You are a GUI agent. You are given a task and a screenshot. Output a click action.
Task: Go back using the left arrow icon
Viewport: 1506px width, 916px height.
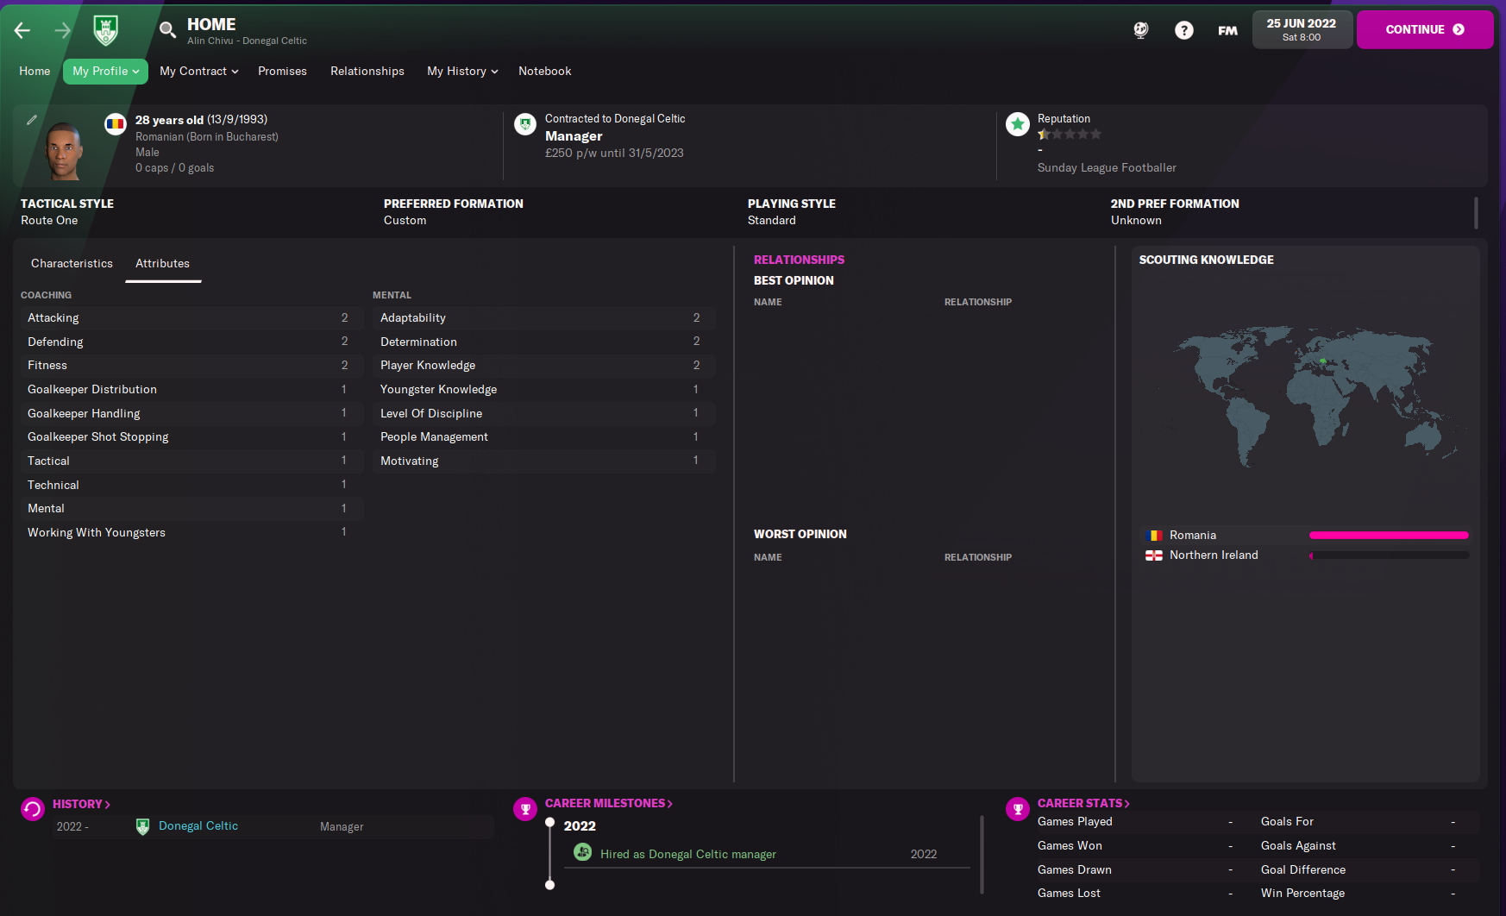[22, 30]
